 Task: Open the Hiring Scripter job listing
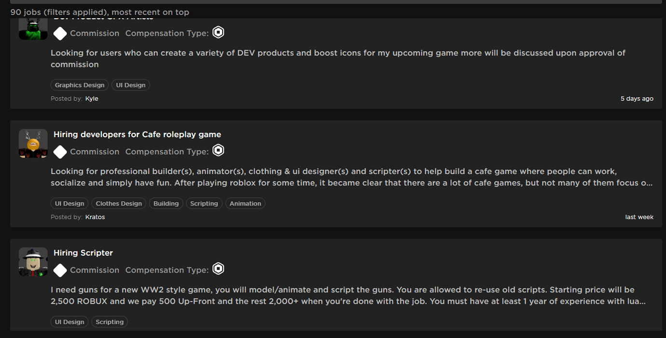[x=83, y=252]
